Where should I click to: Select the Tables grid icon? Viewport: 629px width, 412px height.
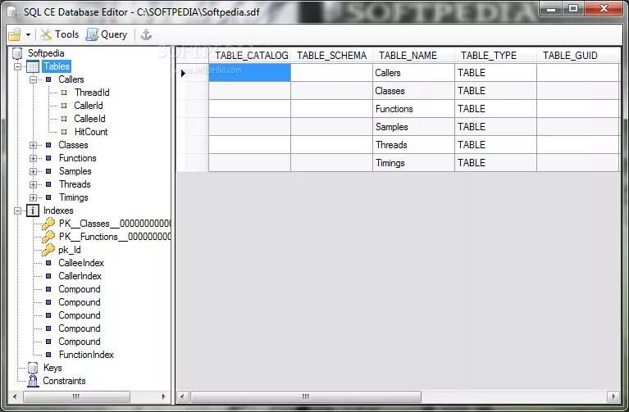[33, 66]
